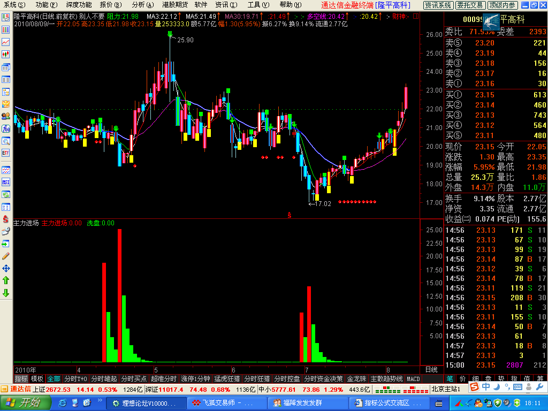Select the 金龙珠 indicator tab

[x=356, y=379]
